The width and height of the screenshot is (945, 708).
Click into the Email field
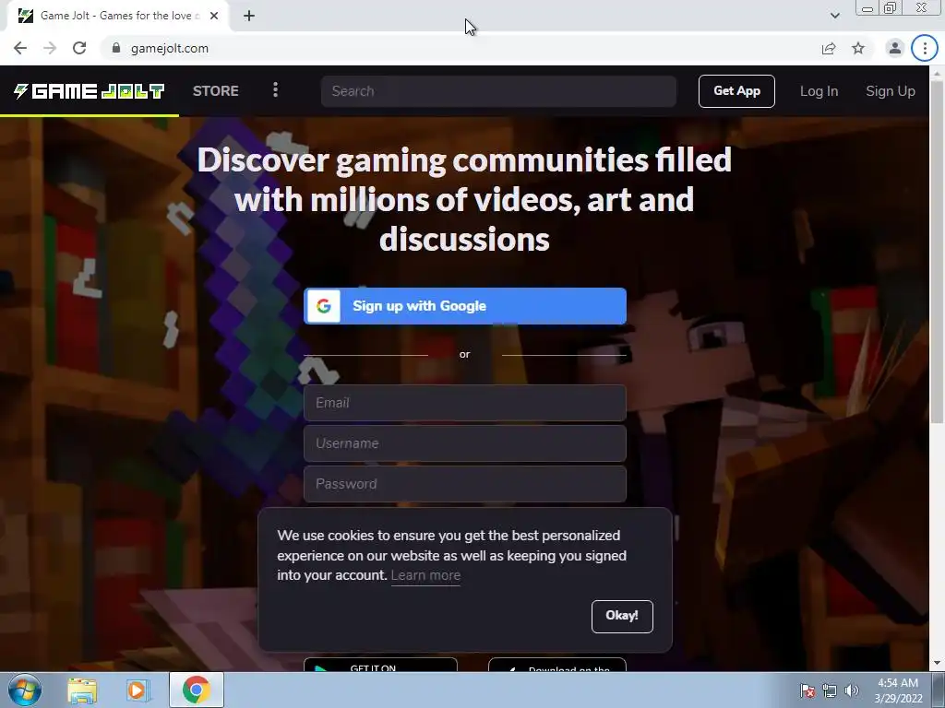465,403
